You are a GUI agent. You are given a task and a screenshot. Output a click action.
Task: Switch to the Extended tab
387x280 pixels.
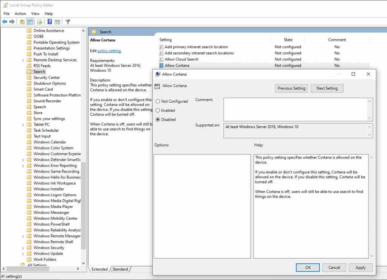pyautogui.click(x=99, y=269)
